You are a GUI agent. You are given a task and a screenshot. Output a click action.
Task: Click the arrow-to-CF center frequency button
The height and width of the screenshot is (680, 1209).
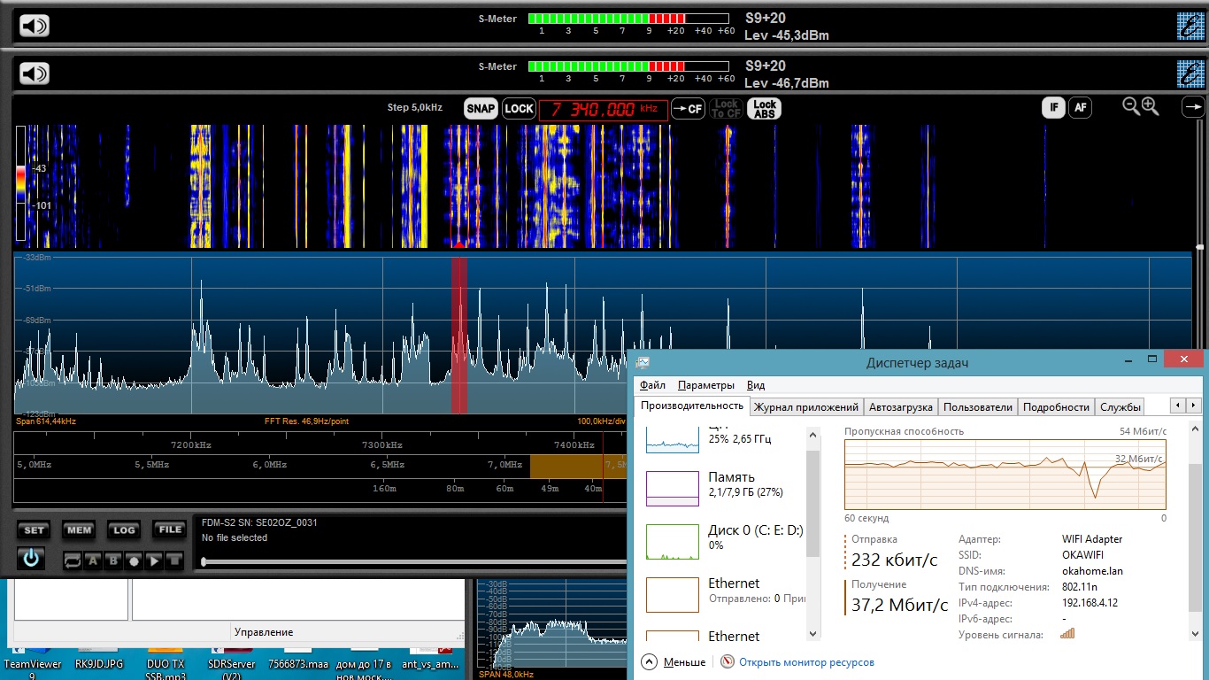(688, 109)
